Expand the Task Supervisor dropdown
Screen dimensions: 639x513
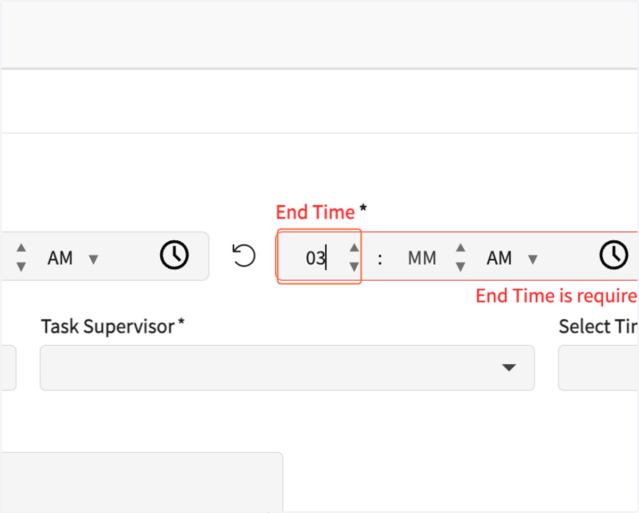(287, 368)
